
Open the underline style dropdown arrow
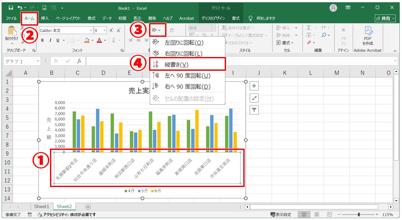pyautogui.click(x=64, y=40)
